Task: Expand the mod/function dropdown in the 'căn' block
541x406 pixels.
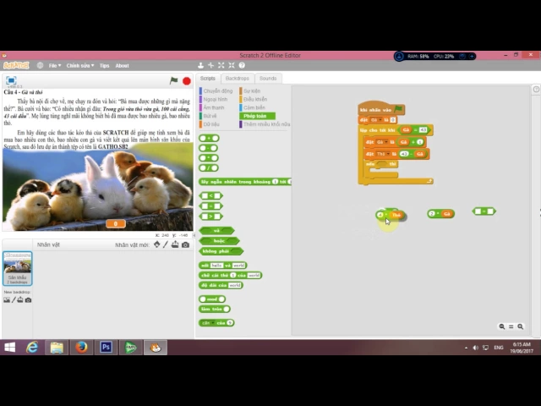Action: point(211,322)
